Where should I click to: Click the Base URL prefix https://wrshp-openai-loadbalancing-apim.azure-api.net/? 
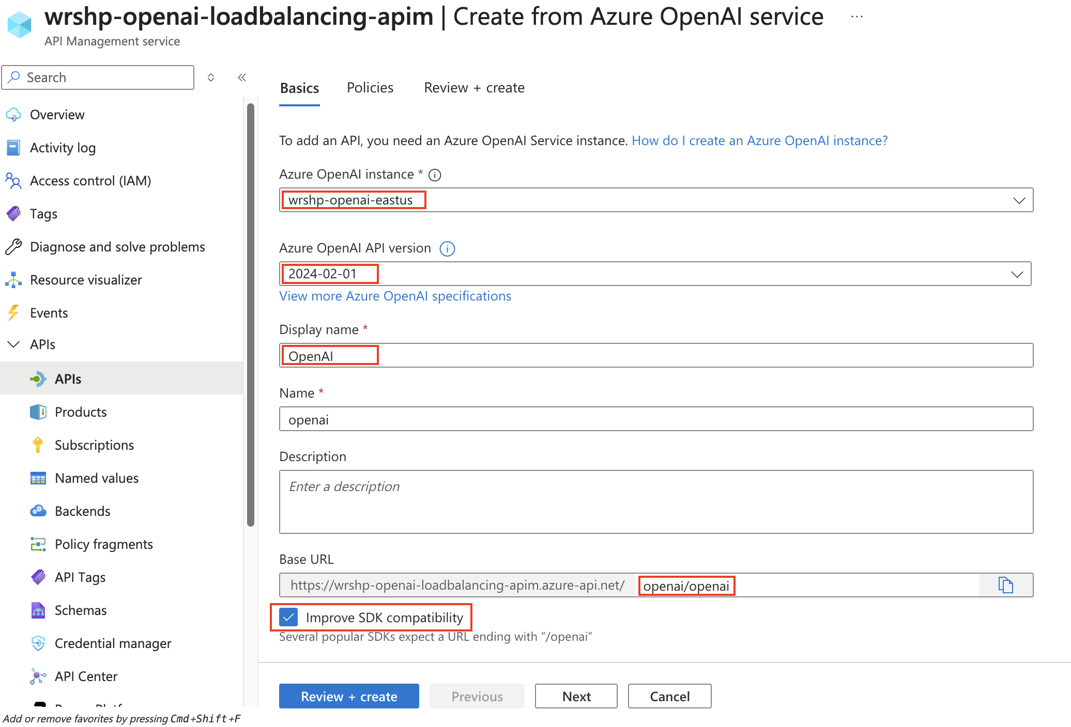pyautogui.click(x=457, y=585)
